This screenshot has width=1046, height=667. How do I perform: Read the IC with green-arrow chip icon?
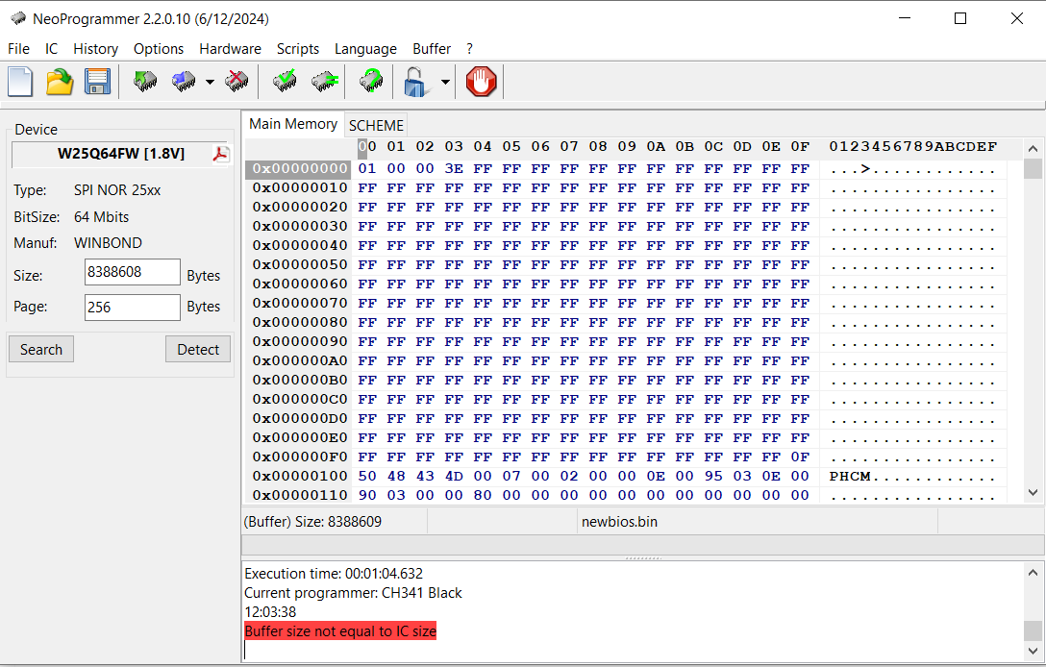[x=145, y=82]
